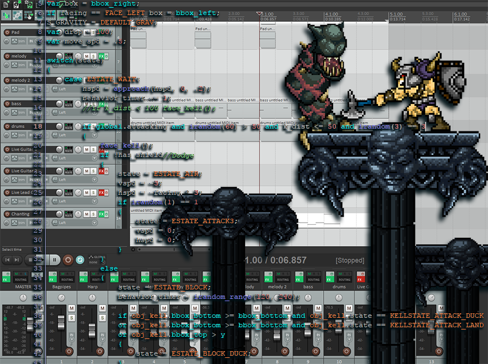Viewport: 488px width, 364px height.
Task: Open IN dropdown on Harp mixer channel
Action: (x=103, y=337)
